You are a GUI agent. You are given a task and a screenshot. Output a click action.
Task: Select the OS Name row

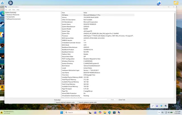pos(98,15)
